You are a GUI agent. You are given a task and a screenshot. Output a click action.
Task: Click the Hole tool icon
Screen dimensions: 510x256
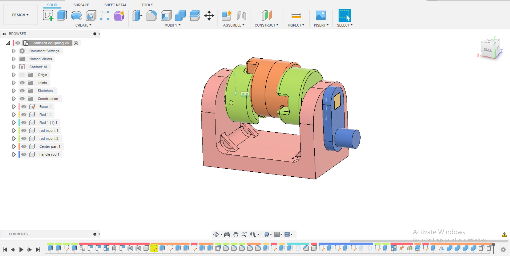(x=91, y=16)
